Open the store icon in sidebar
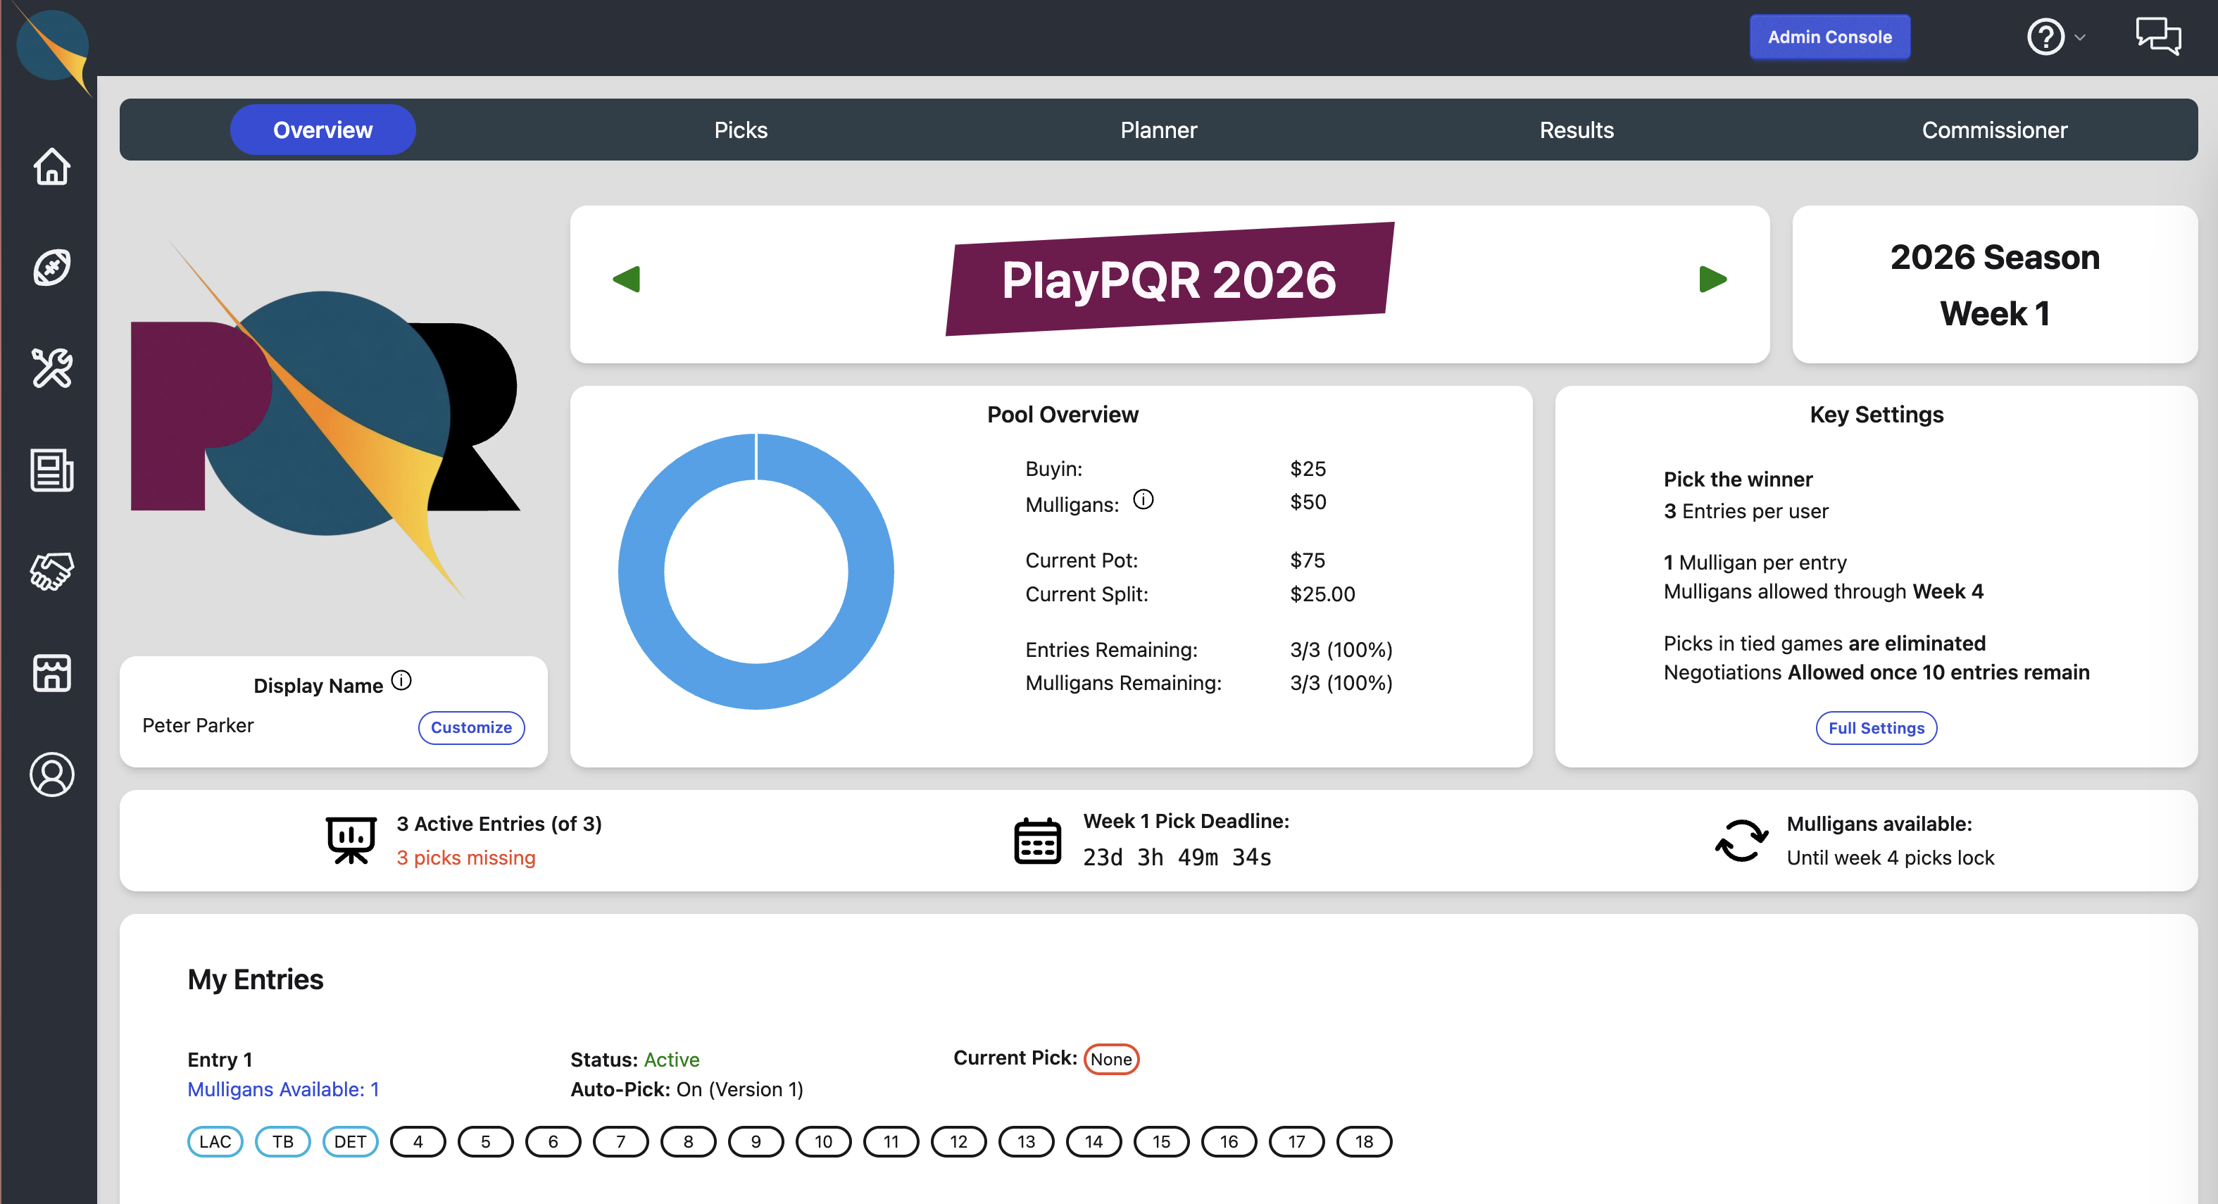Viewport: 2218px width, 1204px height. (x=51, y=672)
